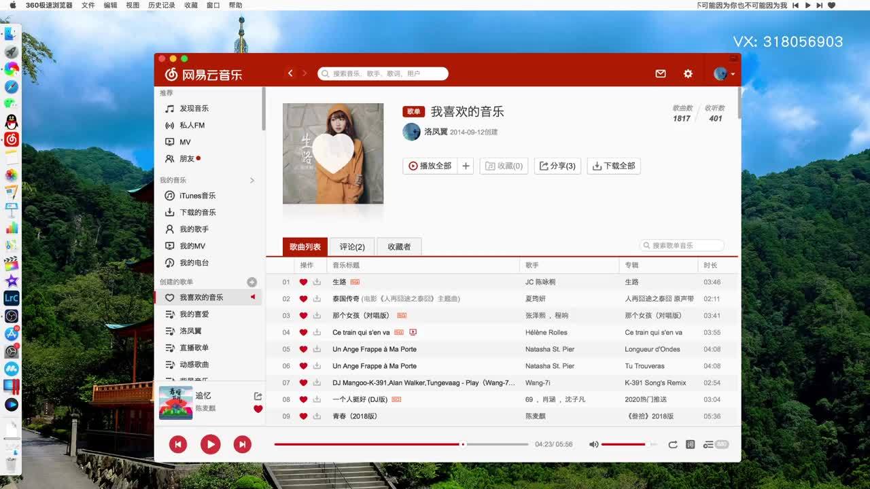
Task: Go to the previous track
Action: point(178,444)
